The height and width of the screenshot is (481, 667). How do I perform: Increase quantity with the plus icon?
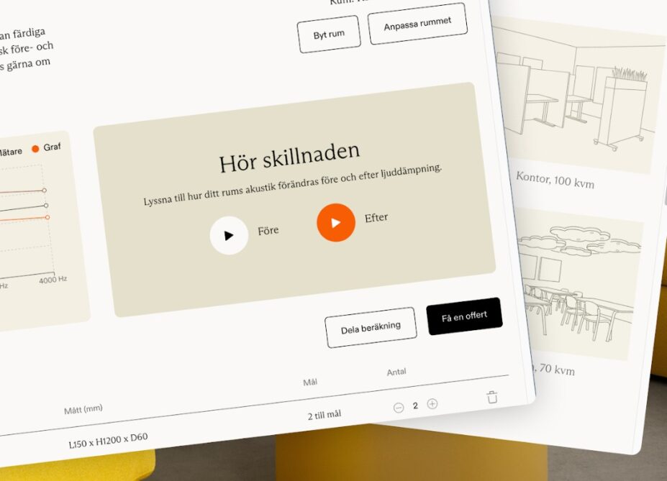432,404
